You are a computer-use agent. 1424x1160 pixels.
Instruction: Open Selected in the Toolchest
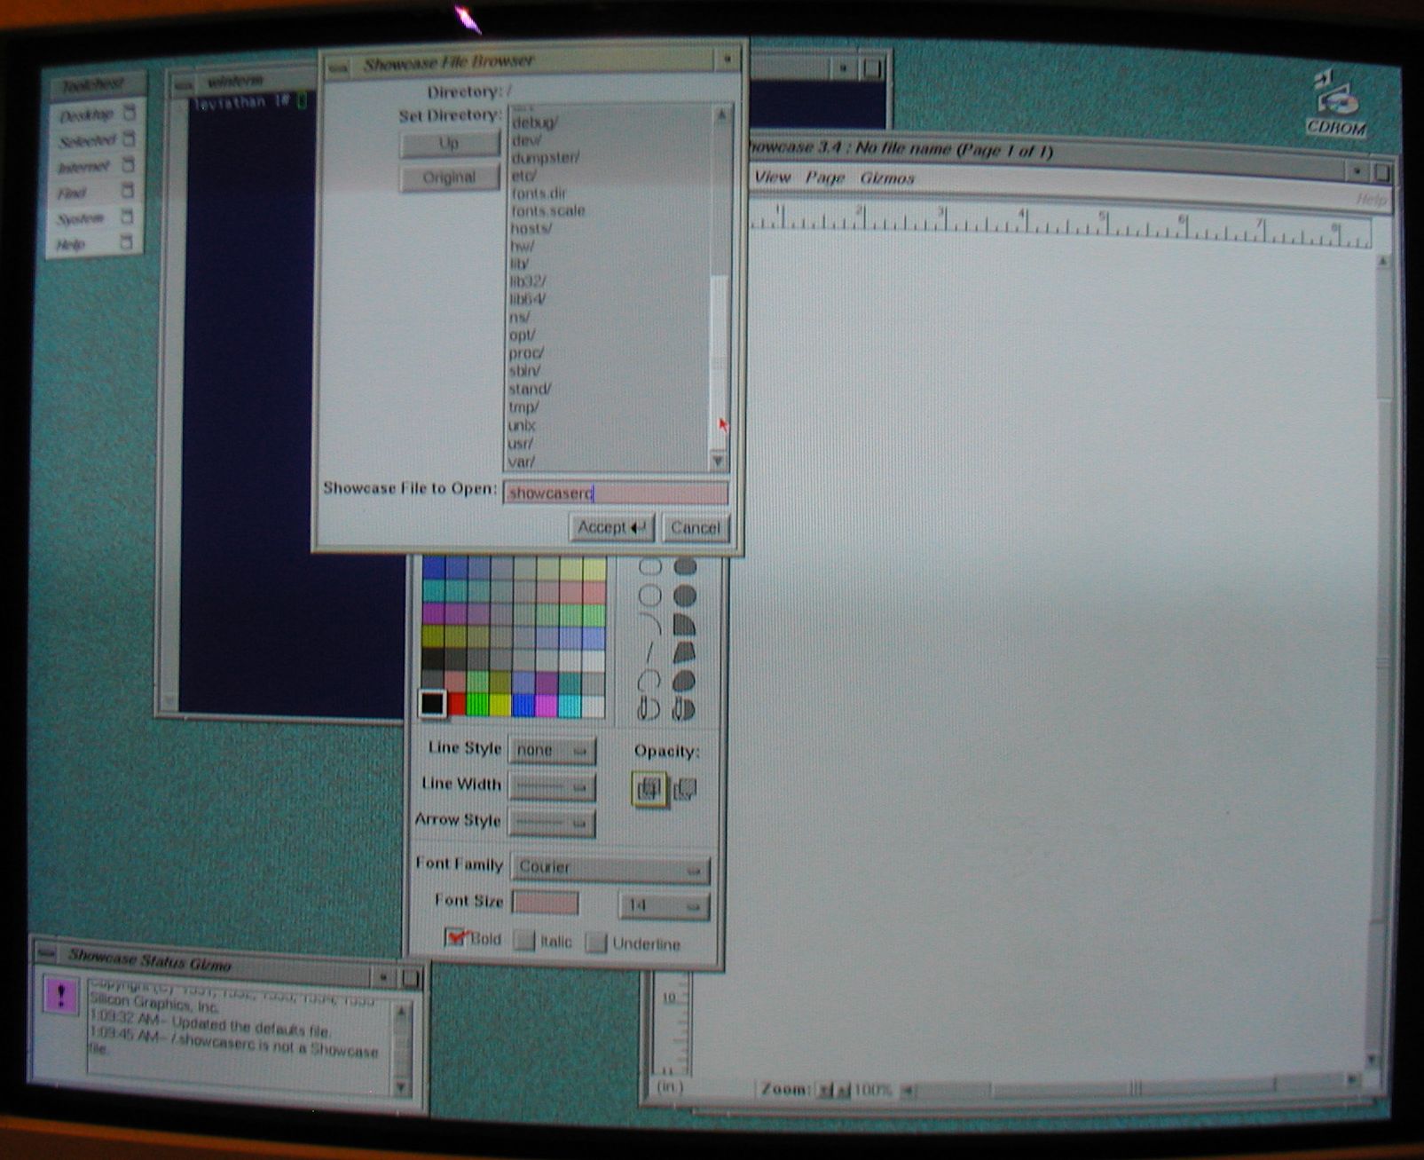tap(96, 140)
